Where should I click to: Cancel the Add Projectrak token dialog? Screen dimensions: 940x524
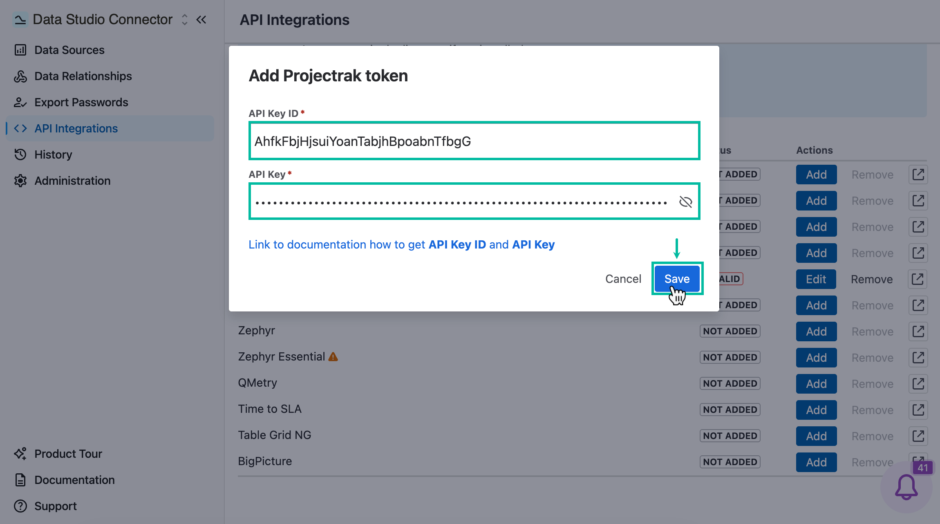pyautogui.click(x=623, y=279)
